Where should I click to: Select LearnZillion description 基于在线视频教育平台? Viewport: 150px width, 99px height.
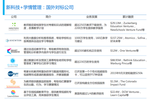[47, 93]
